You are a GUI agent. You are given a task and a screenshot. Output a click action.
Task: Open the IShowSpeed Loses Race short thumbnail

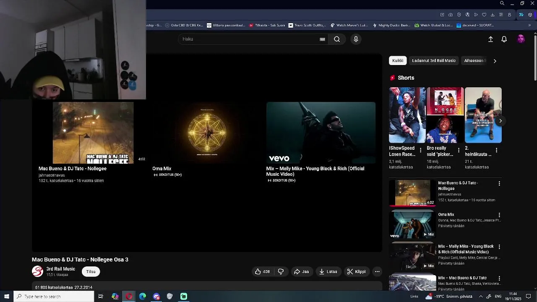click(407, 115)
